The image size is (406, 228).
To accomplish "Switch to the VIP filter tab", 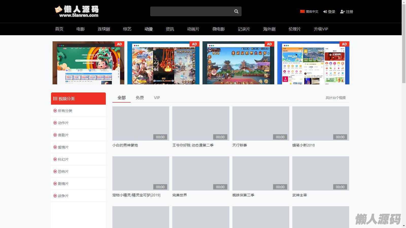I will tap(157, 98).
